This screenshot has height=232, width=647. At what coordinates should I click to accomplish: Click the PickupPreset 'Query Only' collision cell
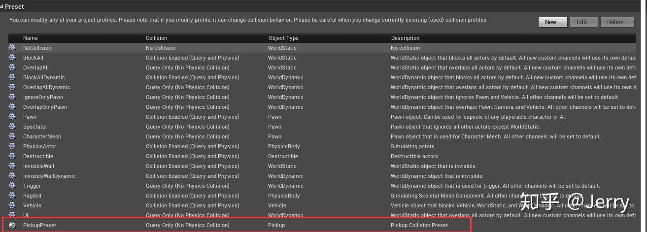pos(188,225)
